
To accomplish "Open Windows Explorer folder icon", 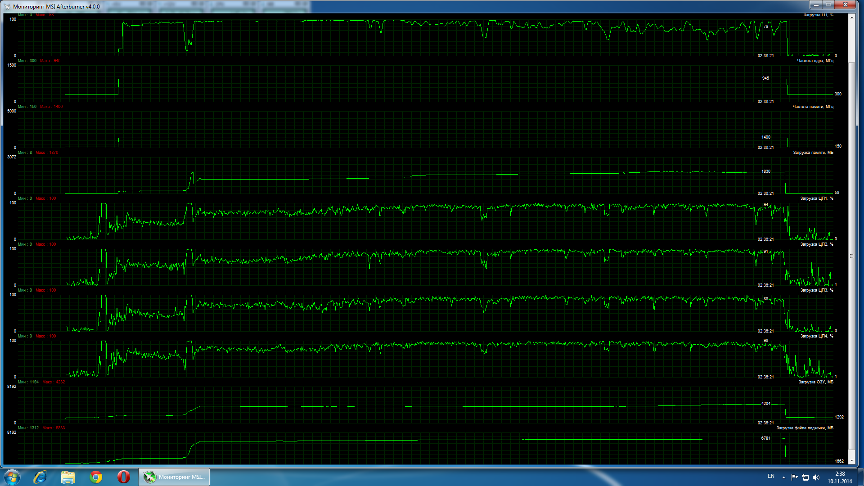I will coord(68,477).
